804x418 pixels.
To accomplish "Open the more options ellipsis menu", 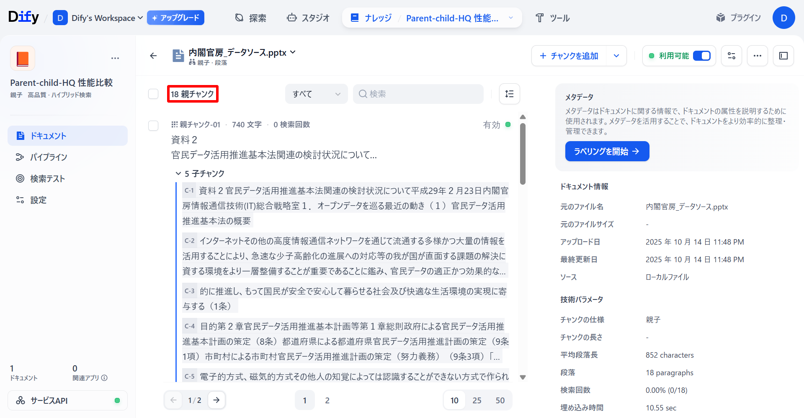I will point(757,55).
